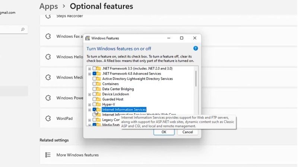298x167 pixels.
Task: Click the search magnifier icon in Settings
Action: 23,29
